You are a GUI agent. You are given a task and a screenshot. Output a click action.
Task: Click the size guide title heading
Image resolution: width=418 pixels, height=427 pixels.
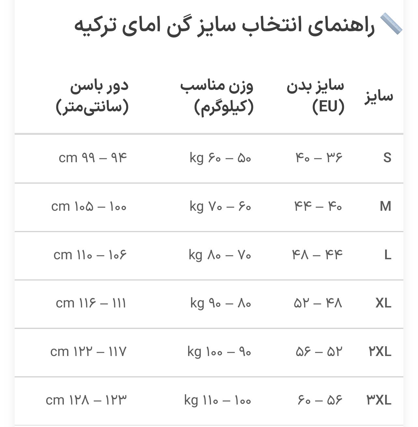[x=225, y=25]
